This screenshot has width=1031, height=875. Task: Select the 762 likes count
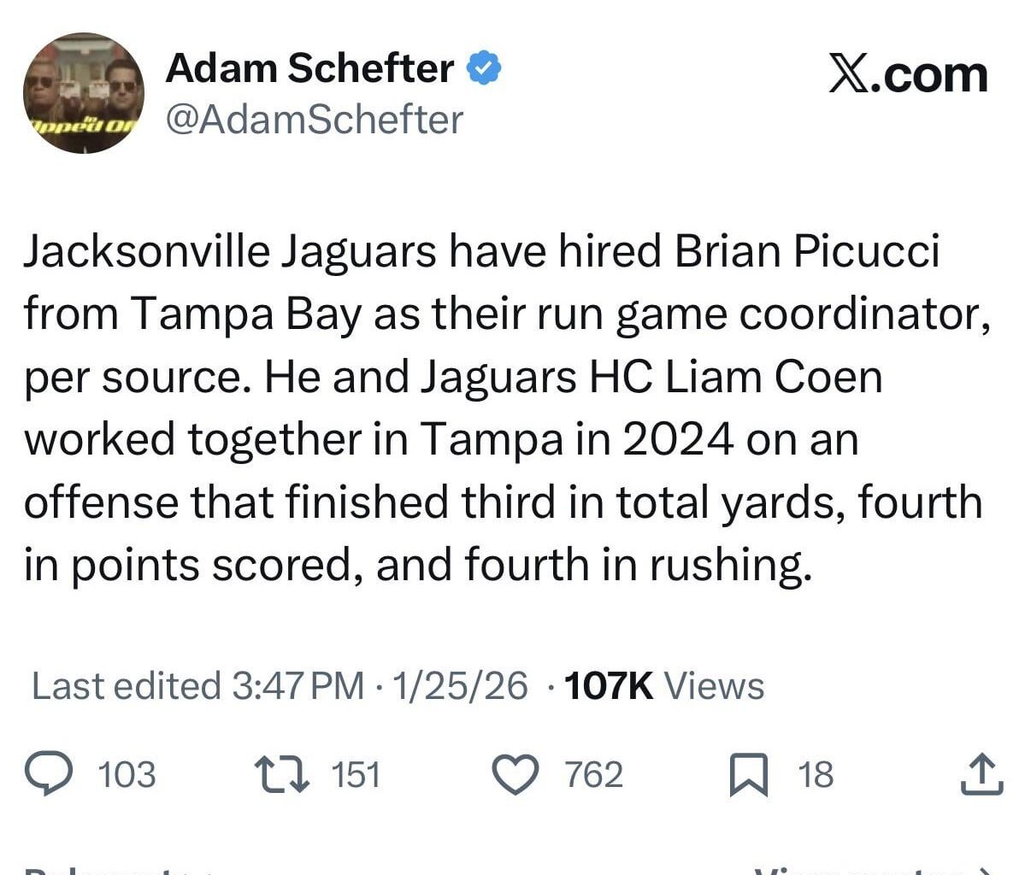(594, 776)
